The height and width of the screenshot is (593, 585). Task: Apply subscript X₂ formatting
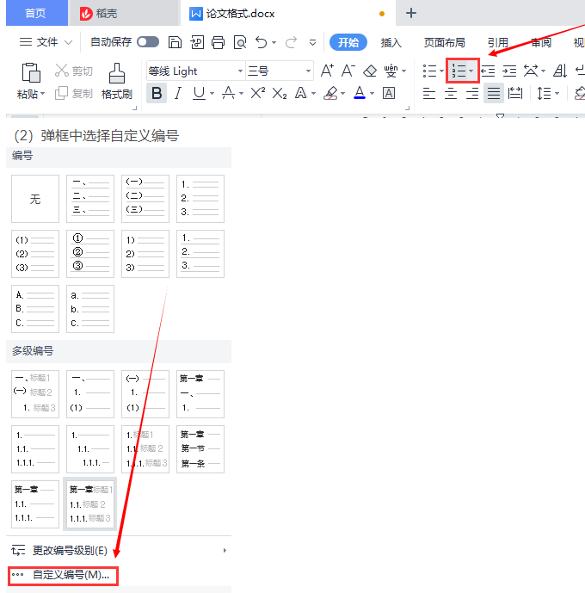point(280,94)
